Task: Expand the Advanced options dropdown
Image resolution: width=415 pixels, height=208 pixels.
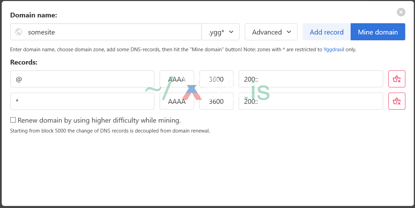Action: click(271, 32)
